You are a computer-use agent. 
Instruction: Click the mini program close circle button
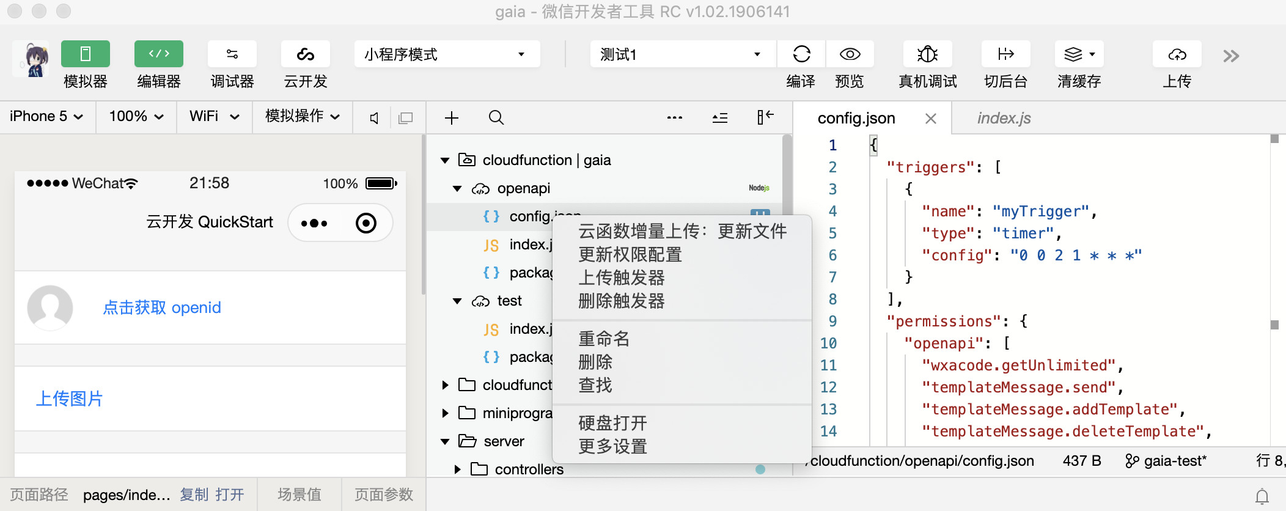tap(366, 223)
